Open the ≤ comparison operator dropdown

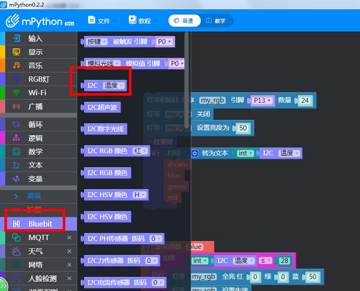pos(265,261)
